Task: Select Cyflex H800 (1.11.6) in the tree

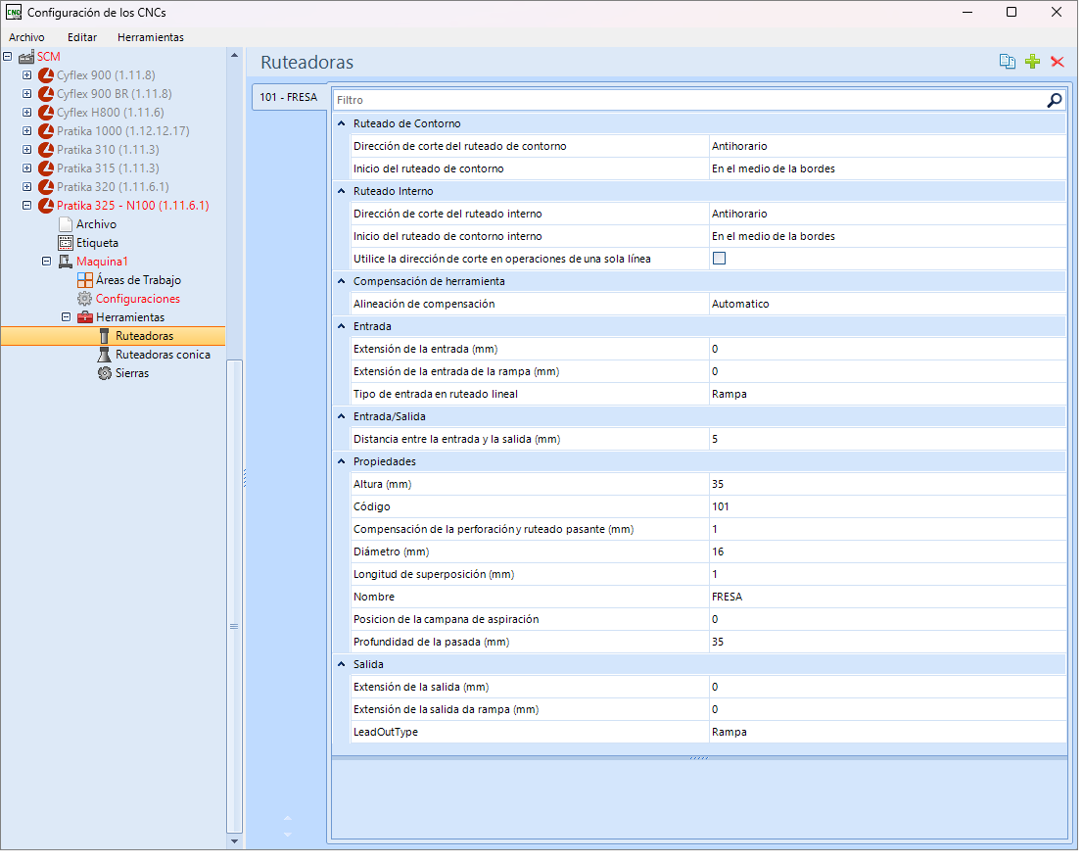Action: [111, 113]
